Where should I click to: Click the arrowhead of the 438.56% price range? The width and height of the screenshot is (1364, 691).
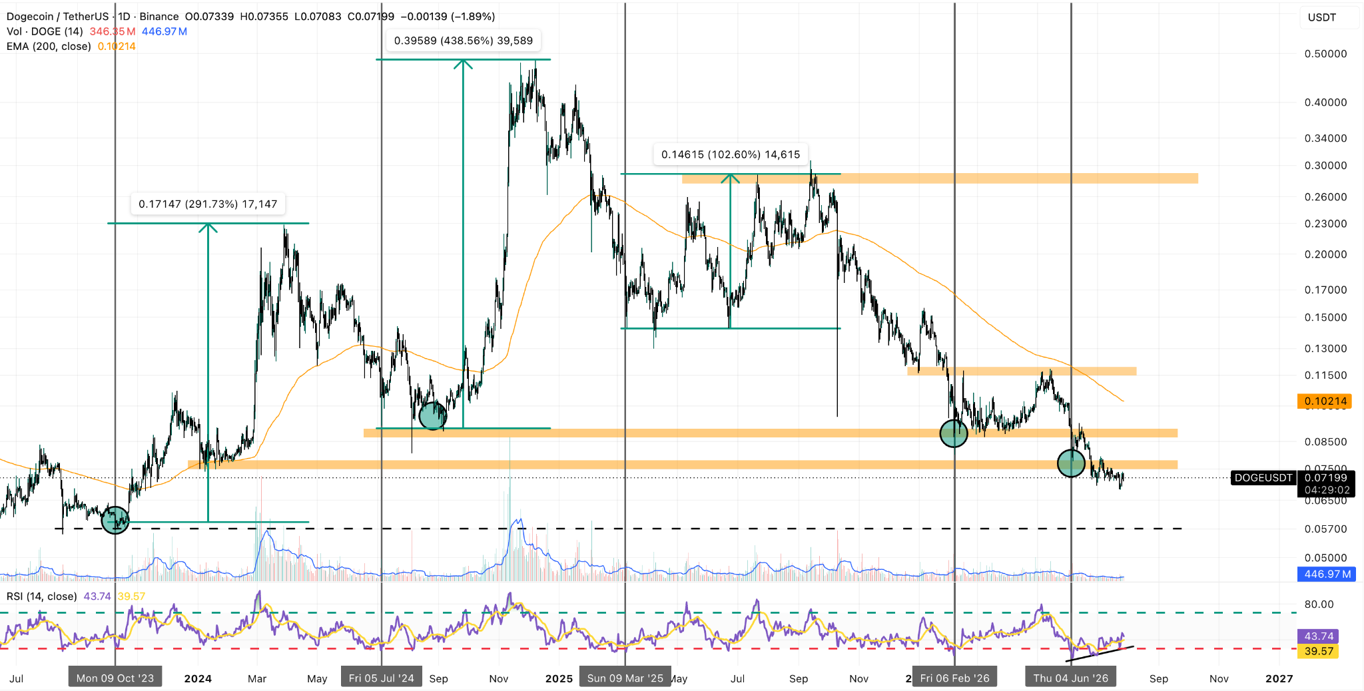click(x=463, y=64)
